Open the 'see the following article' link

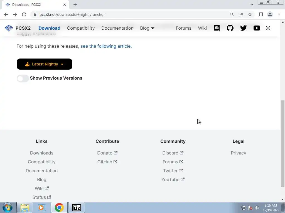click(x=106, y=46)
